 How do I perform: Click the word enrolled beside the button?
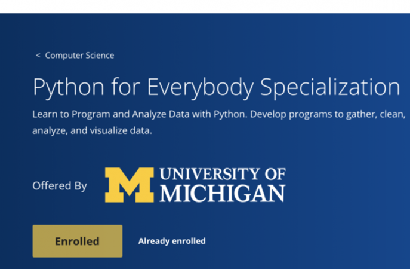(x=188, y=241)
